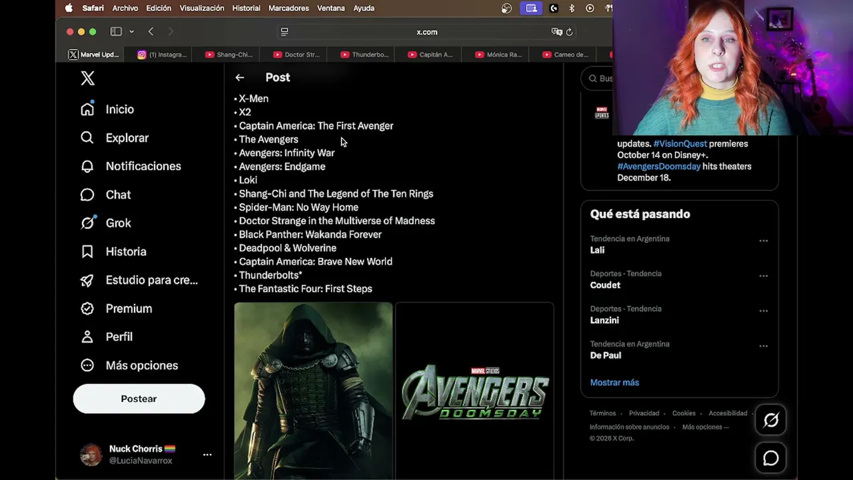The image size is (853, 480).
Task: Click the Marvel Updates profile avatar
Action: coord(602,113)
